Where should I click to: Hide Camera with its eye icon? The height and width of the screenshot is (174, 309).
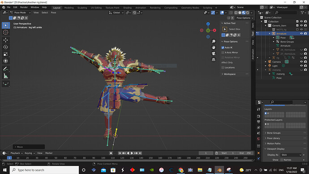click(301, 62)
